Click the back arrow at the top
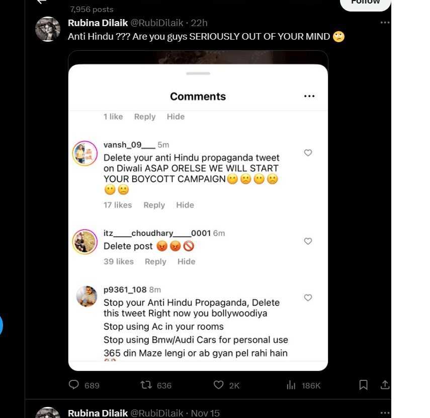Screen dimensions: 430x418 click(41, 2)
